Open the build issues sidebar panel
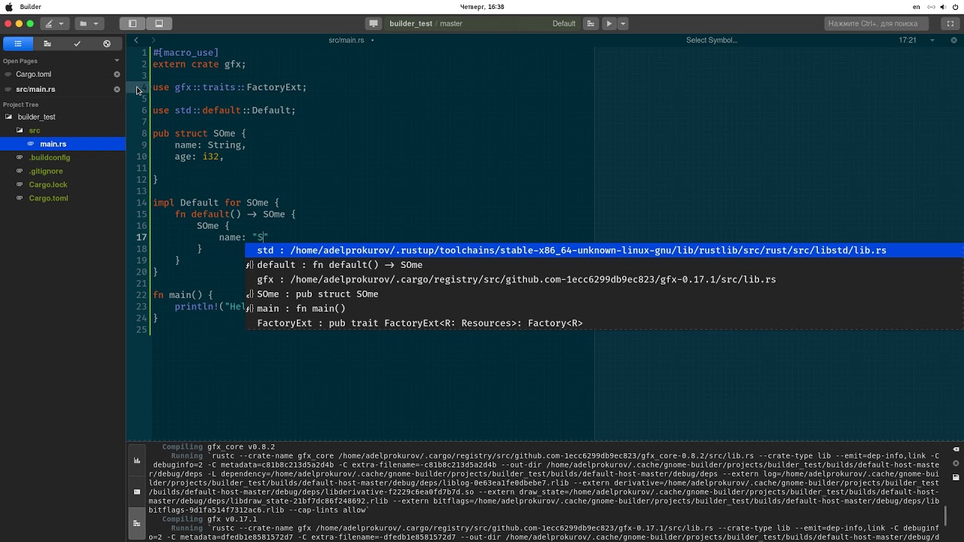The image size is (964, 542). pos(47,44)
